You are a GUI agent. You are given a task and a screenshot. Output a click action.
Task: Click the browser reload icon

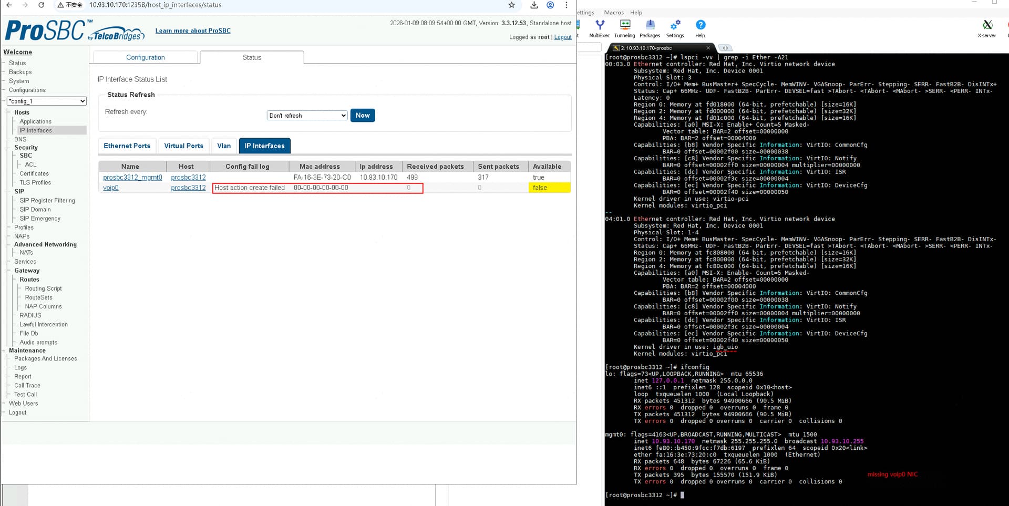(x=42, y=5)
